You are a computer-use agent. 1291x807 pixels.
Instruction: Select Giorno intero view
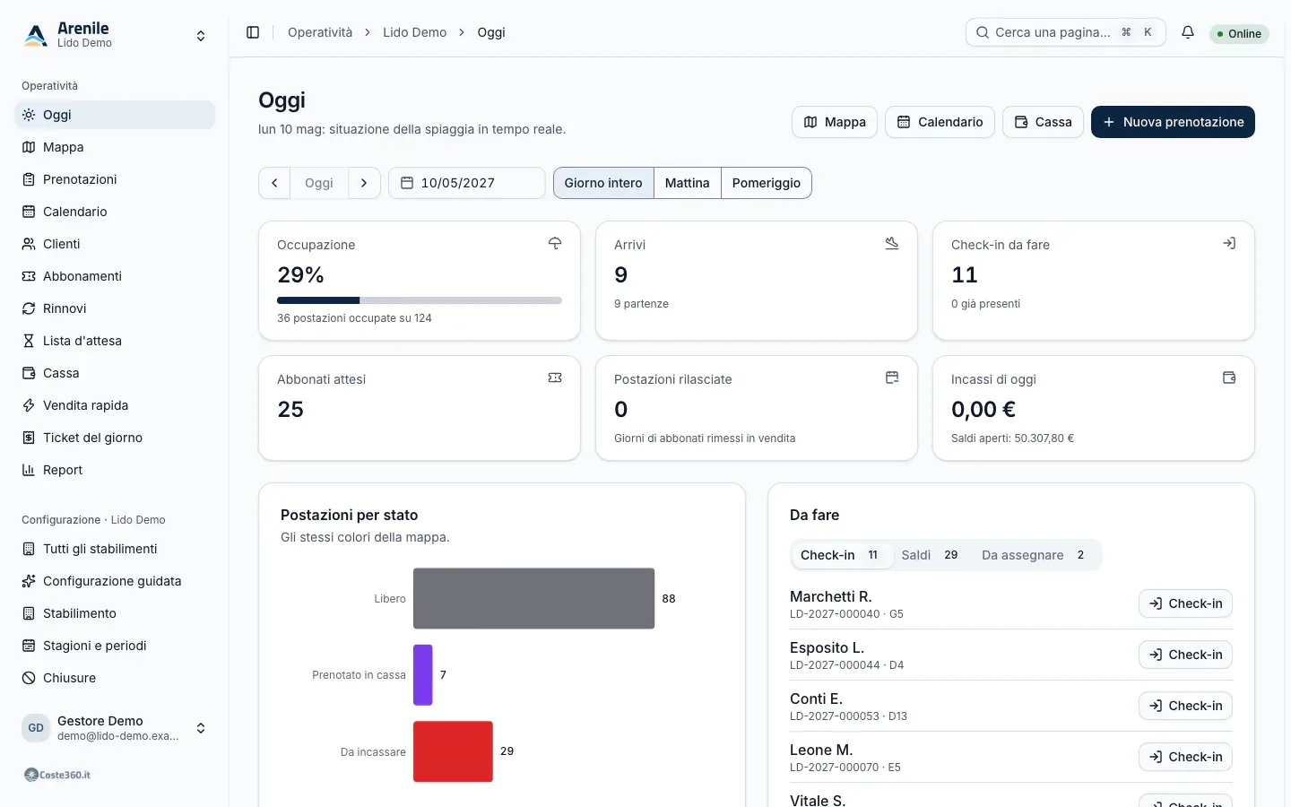[603, 183]
